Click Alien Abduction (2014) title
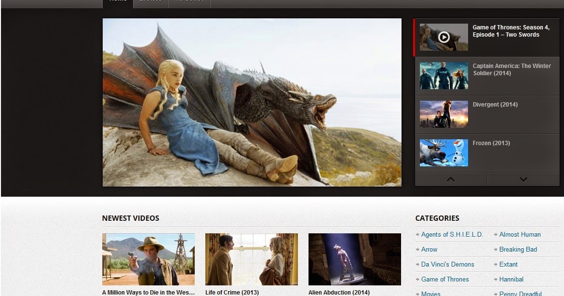 (x=339, y=293)
